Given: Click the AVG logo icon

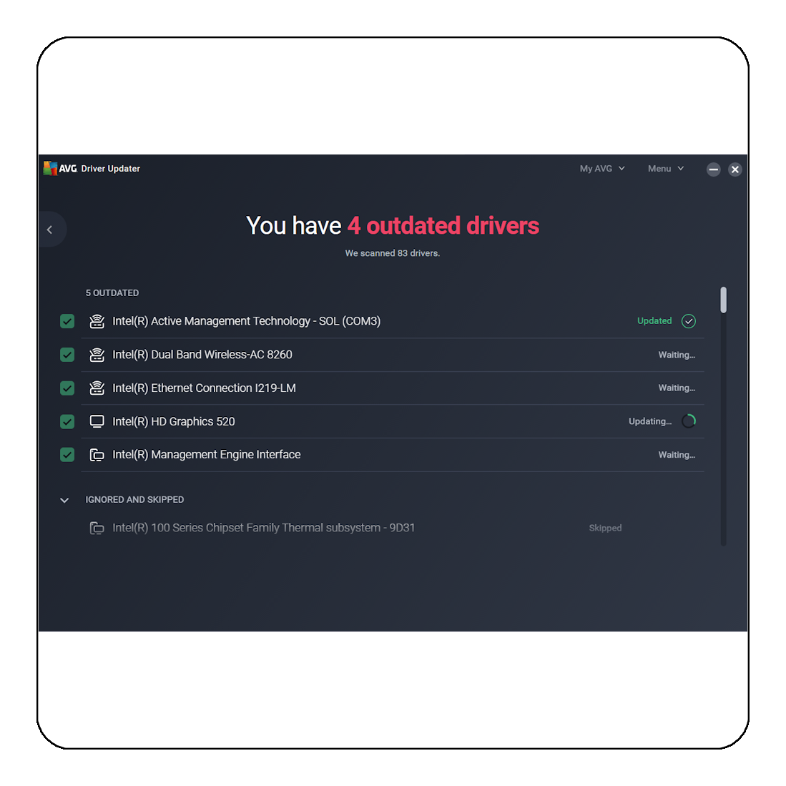Looking at the screenshot, I should pos(50,169).
